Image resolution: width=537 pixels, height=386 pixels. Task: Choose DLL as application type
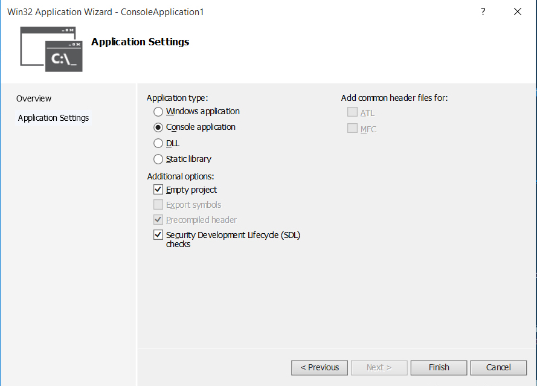(158, 143)
